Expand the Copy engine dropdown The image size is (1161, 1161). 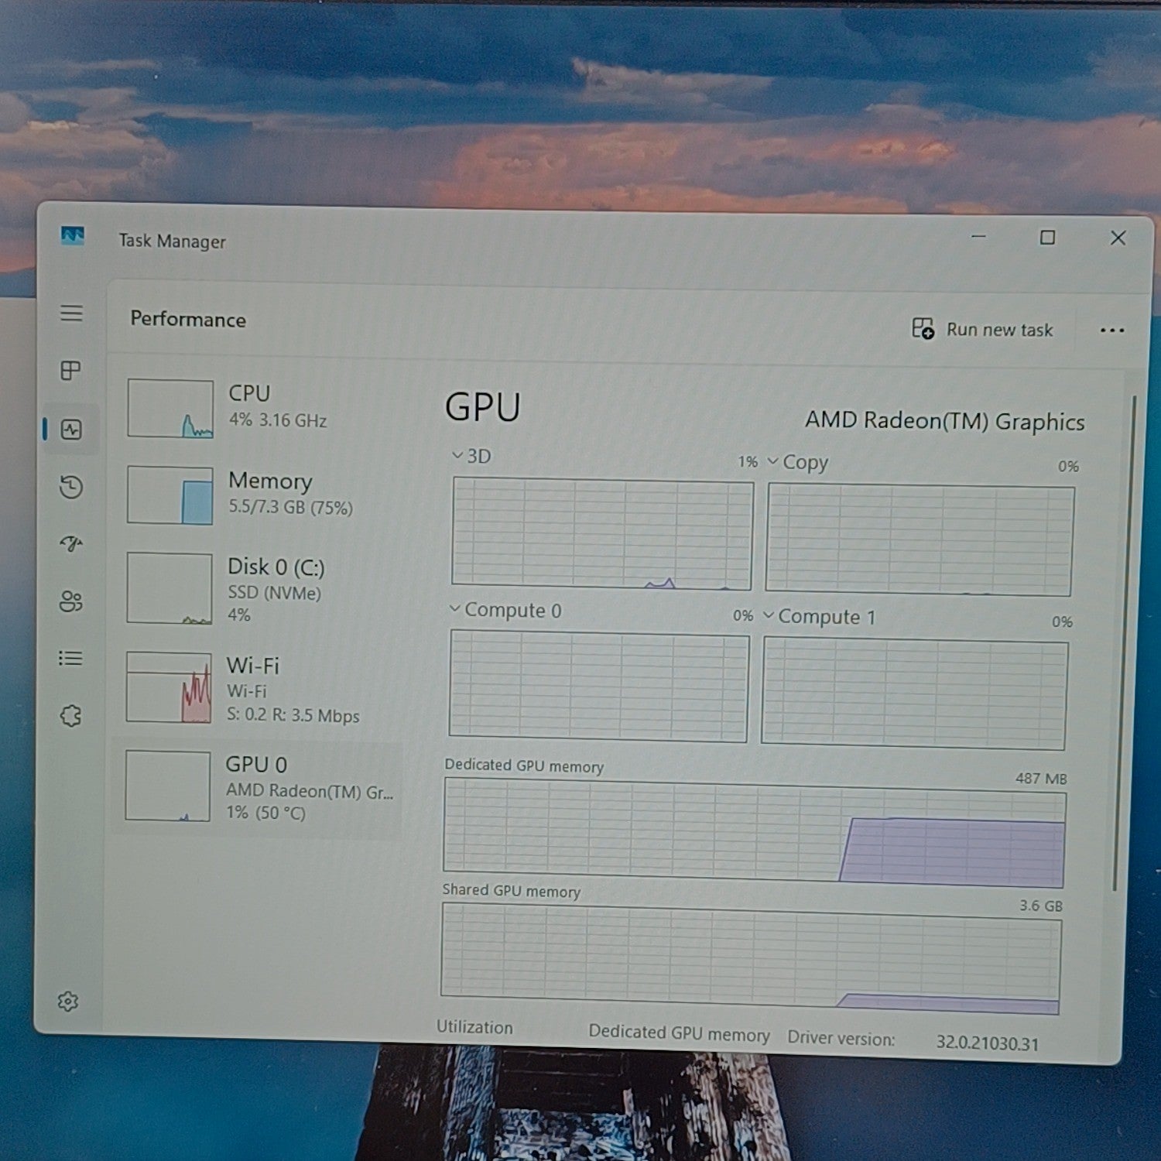pos(797,462)
